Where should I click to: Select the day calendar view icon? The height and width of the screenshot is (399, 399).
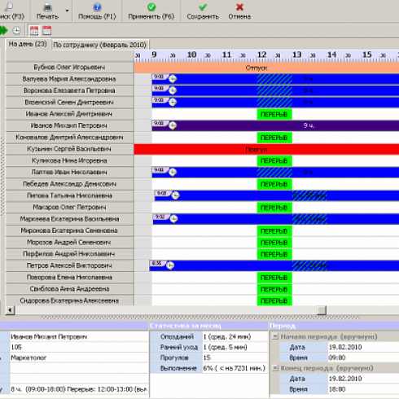tap(34, 30)
